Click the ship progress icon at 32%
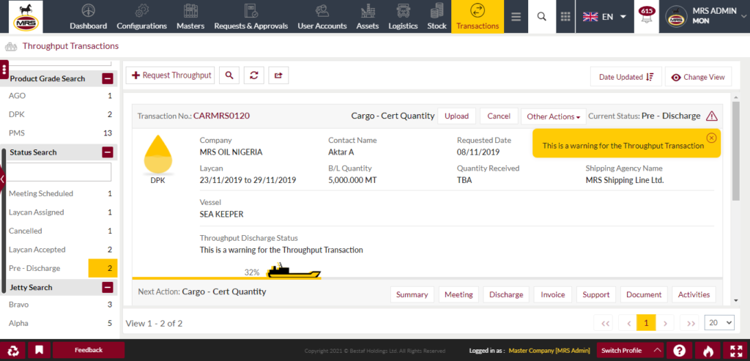750x361 pixels. [293, 270]
